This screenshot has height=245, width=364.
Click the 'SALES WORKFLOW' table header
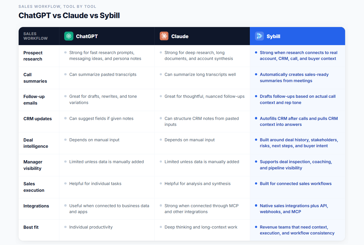pos(35,36)
